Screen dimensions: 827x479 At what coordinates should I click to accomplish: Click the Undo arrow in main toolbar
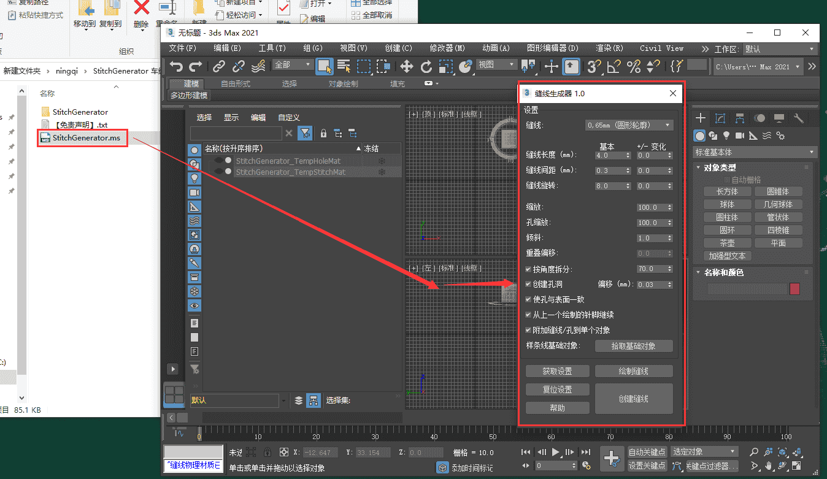pos(176,66)
